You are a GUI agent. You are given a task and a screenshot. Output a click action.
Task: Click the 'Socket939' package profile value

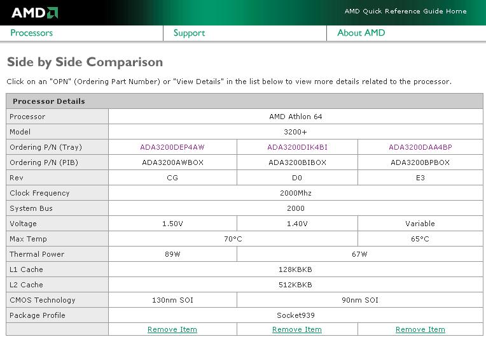coord(296,315)
